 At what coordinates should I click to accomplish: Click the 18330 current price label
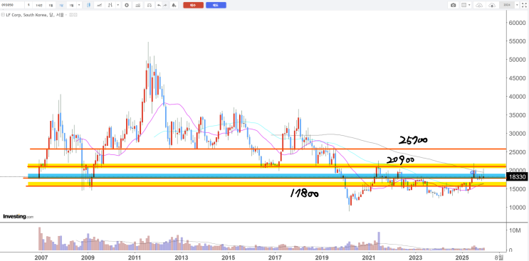(x=516, y=177)
